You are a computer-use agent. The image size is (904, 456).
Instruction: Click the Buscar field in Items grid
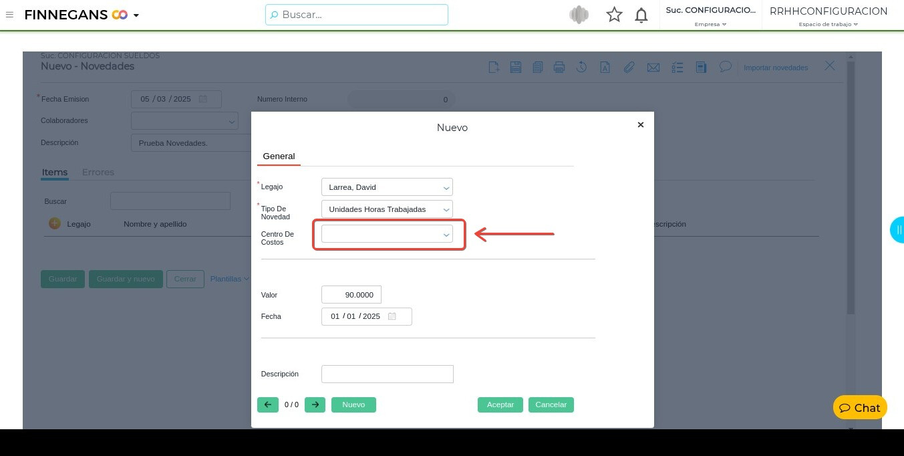[x=170, y=201]
